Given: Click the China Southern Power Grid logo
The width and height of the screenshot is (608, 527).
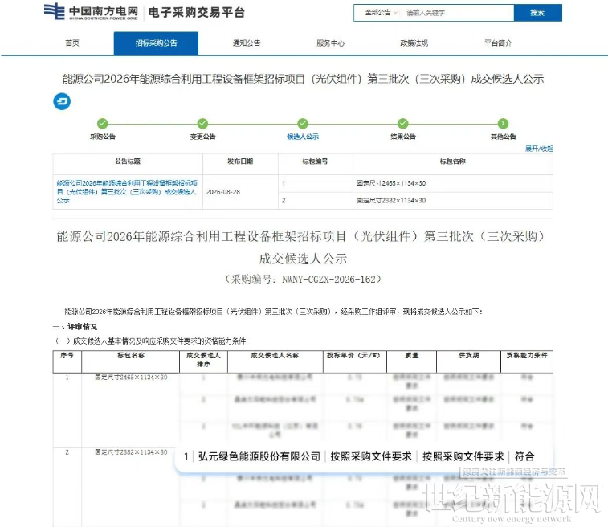Looking at the screenshot, I should tap(91, 12).
